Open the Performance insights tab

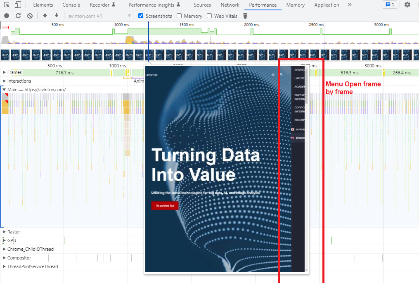coord(154,5)
